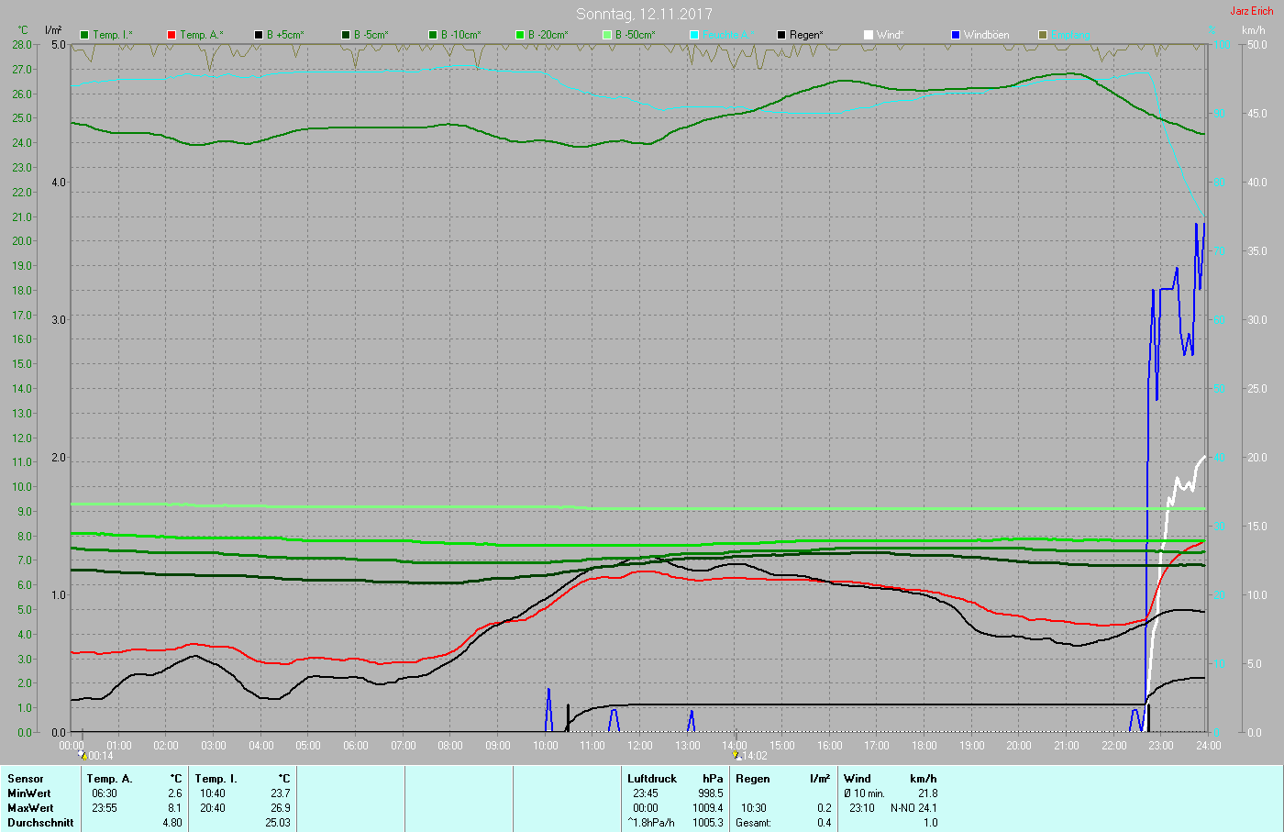
Task: Click the blue Windböen legend swatch
Action: point(956,35)
